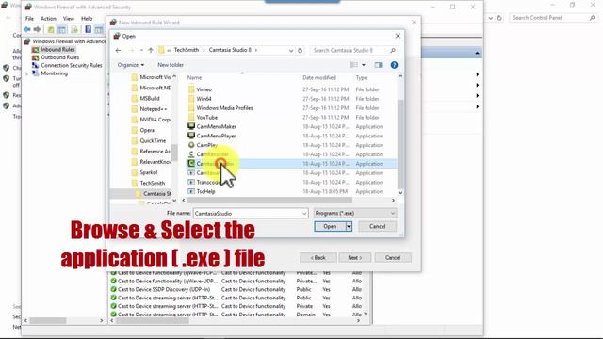Open the Programs (*.exe) file type dropdown
This screenshot has height=339, width=603.
(x=355, y=214)
